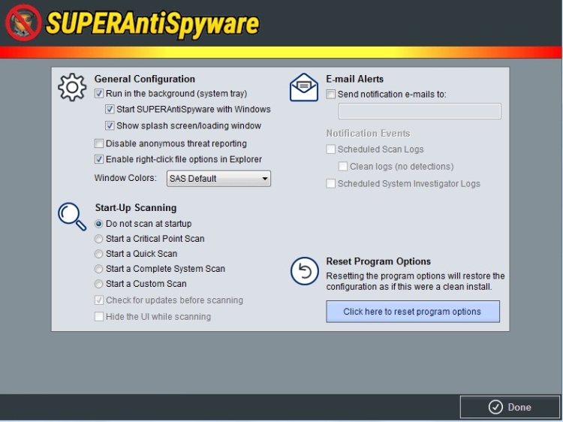Select Start a Critical Point Scan
563x422 pixels.
pyautogui.click(x=98, y=239)
